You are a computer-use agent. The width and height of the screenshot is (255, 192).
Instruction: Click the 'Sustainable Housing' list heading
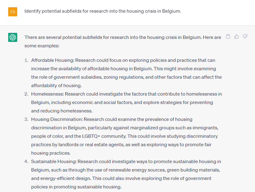pos(54,162)
